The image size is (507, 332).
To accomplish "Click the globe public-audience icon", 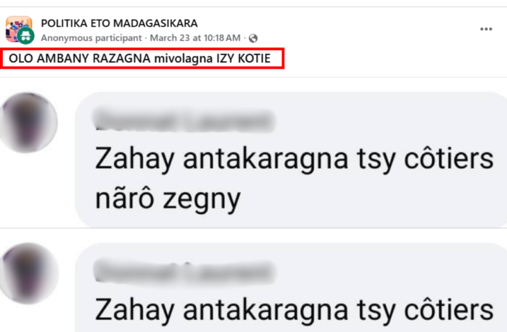I will coord(253,38).
